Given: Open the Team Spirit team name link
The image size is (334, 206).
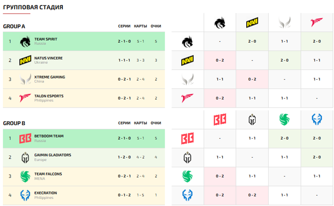Looking at the screenshot, I should coord(46,39).
